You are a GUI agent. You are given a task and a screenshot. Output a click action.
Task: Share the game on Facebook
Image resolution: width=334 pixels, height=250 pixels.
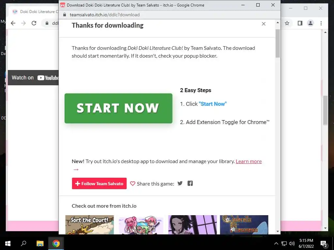click(190, 183)
